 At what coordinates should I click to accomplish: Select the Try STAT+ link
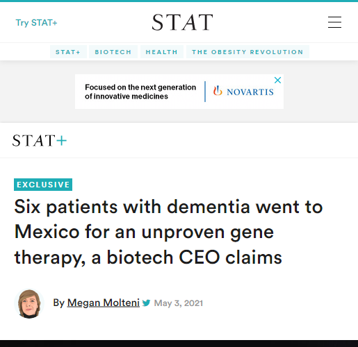pyautogui.click(x=36, y=23)
